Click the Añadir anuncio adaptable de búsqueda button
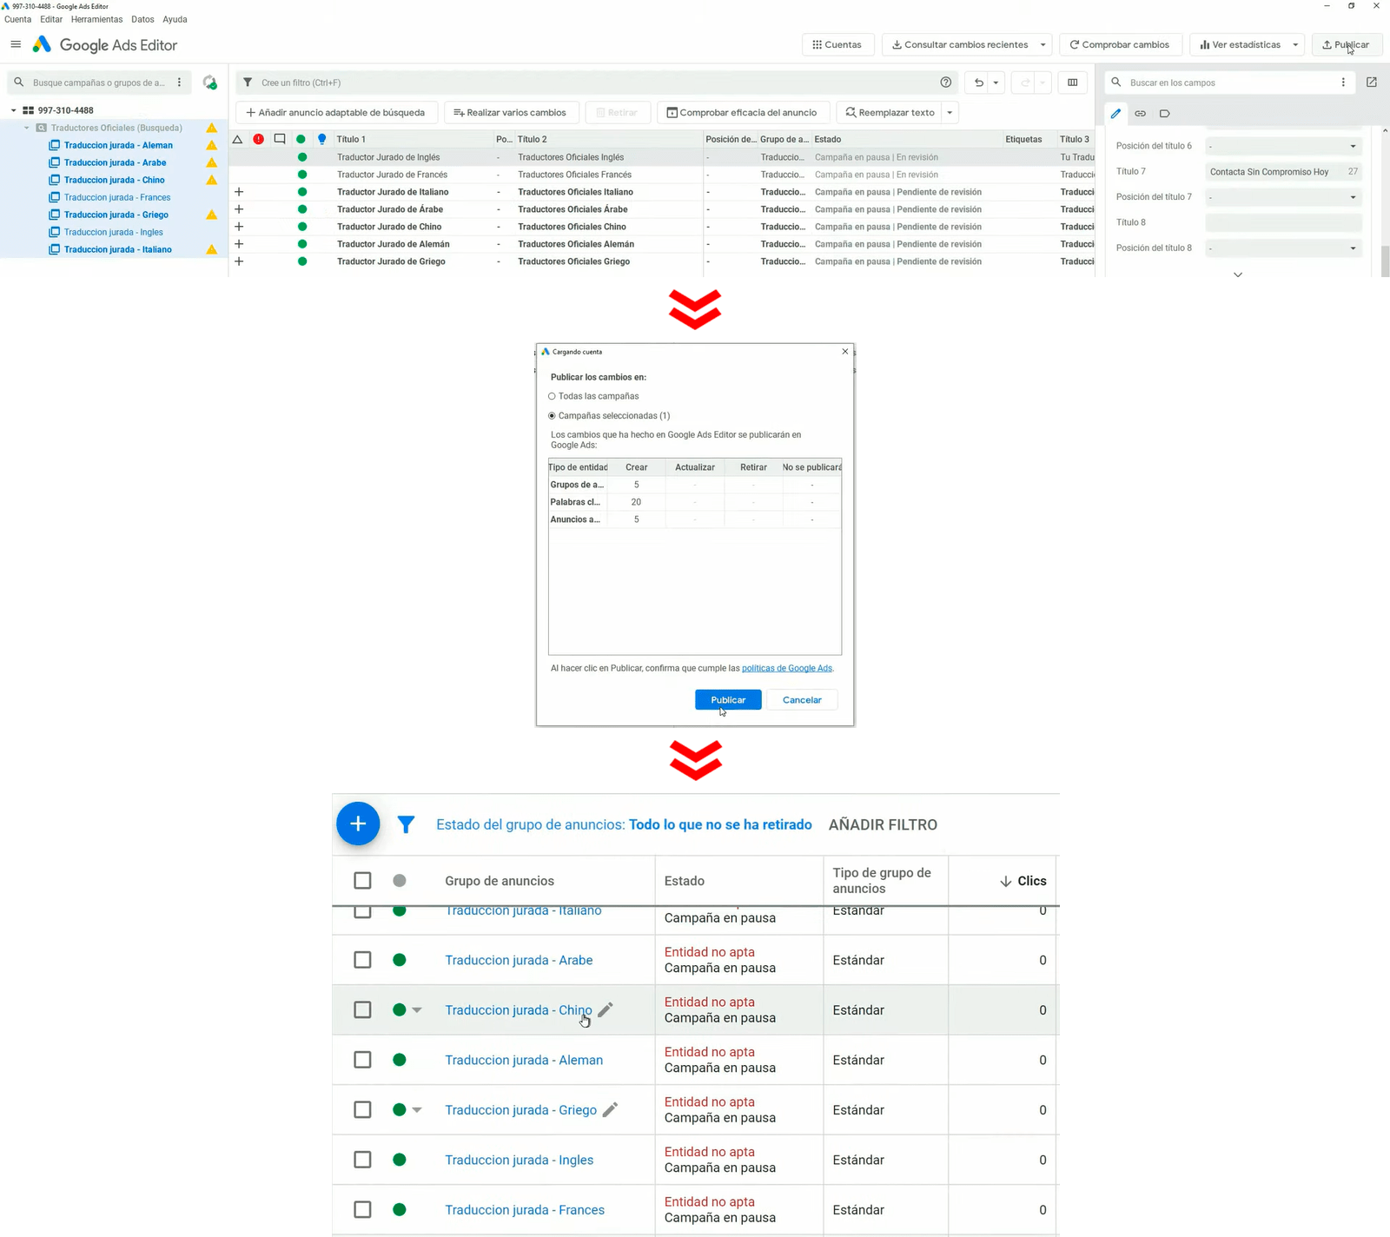This screenshot has height=1237, width=1390. click(336, 113)
